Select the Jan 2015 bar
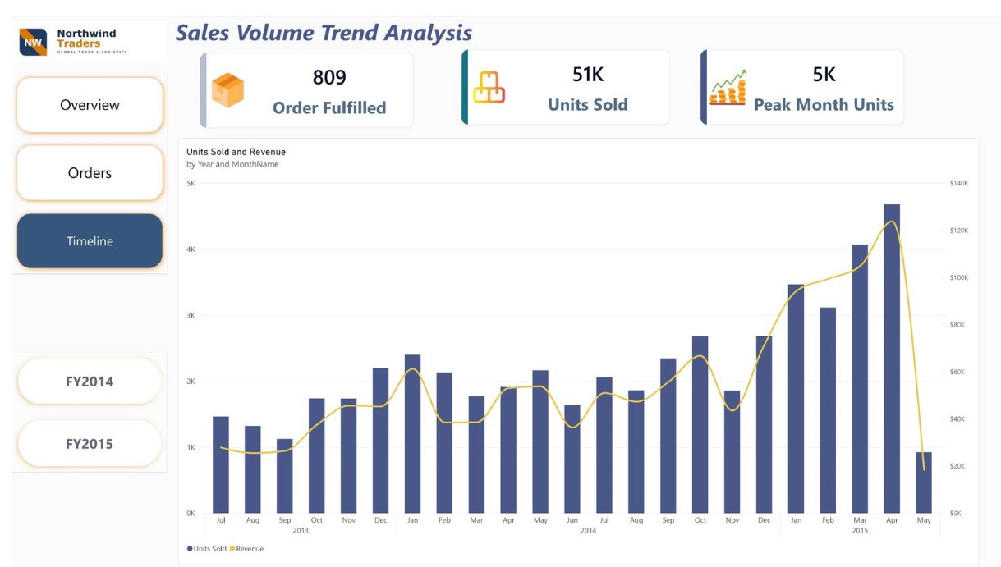The width and height of the screenshot is (1001, 567). point(796,399)
